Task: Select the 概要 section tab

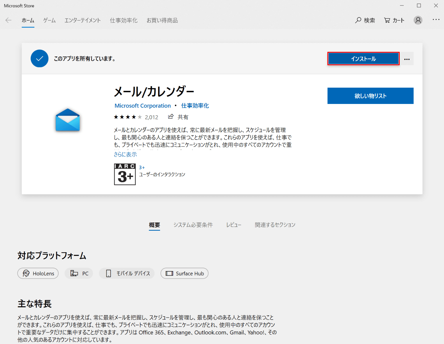Action: coord(155,225)
